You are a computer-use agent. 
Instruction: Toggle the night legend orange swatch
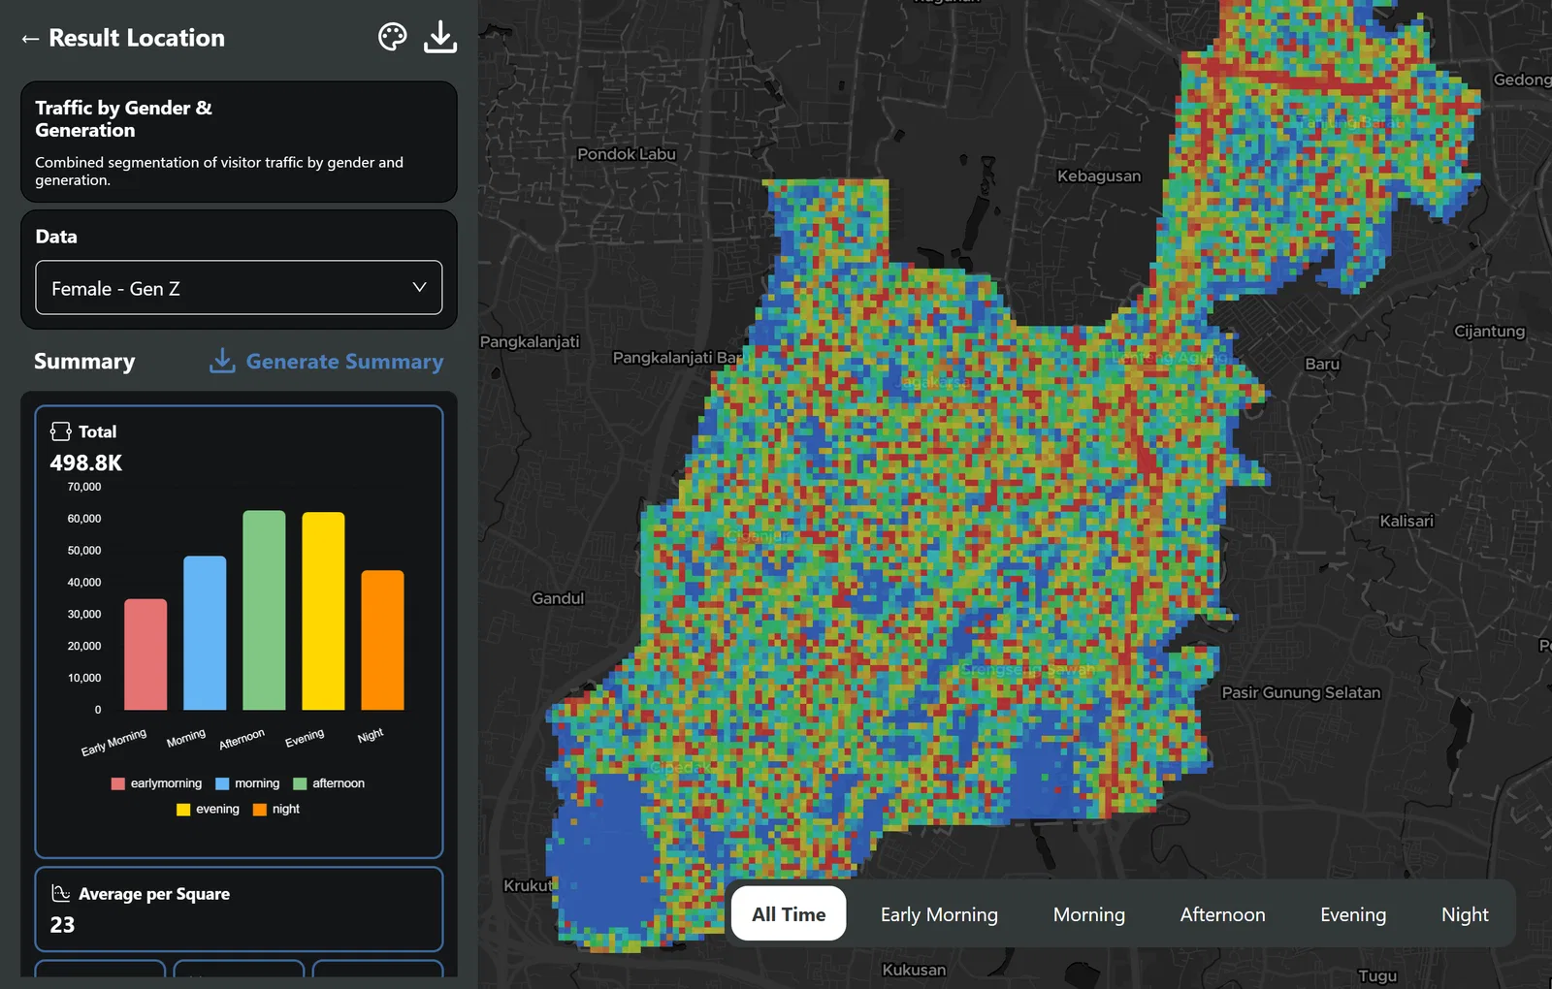(260, 810)
